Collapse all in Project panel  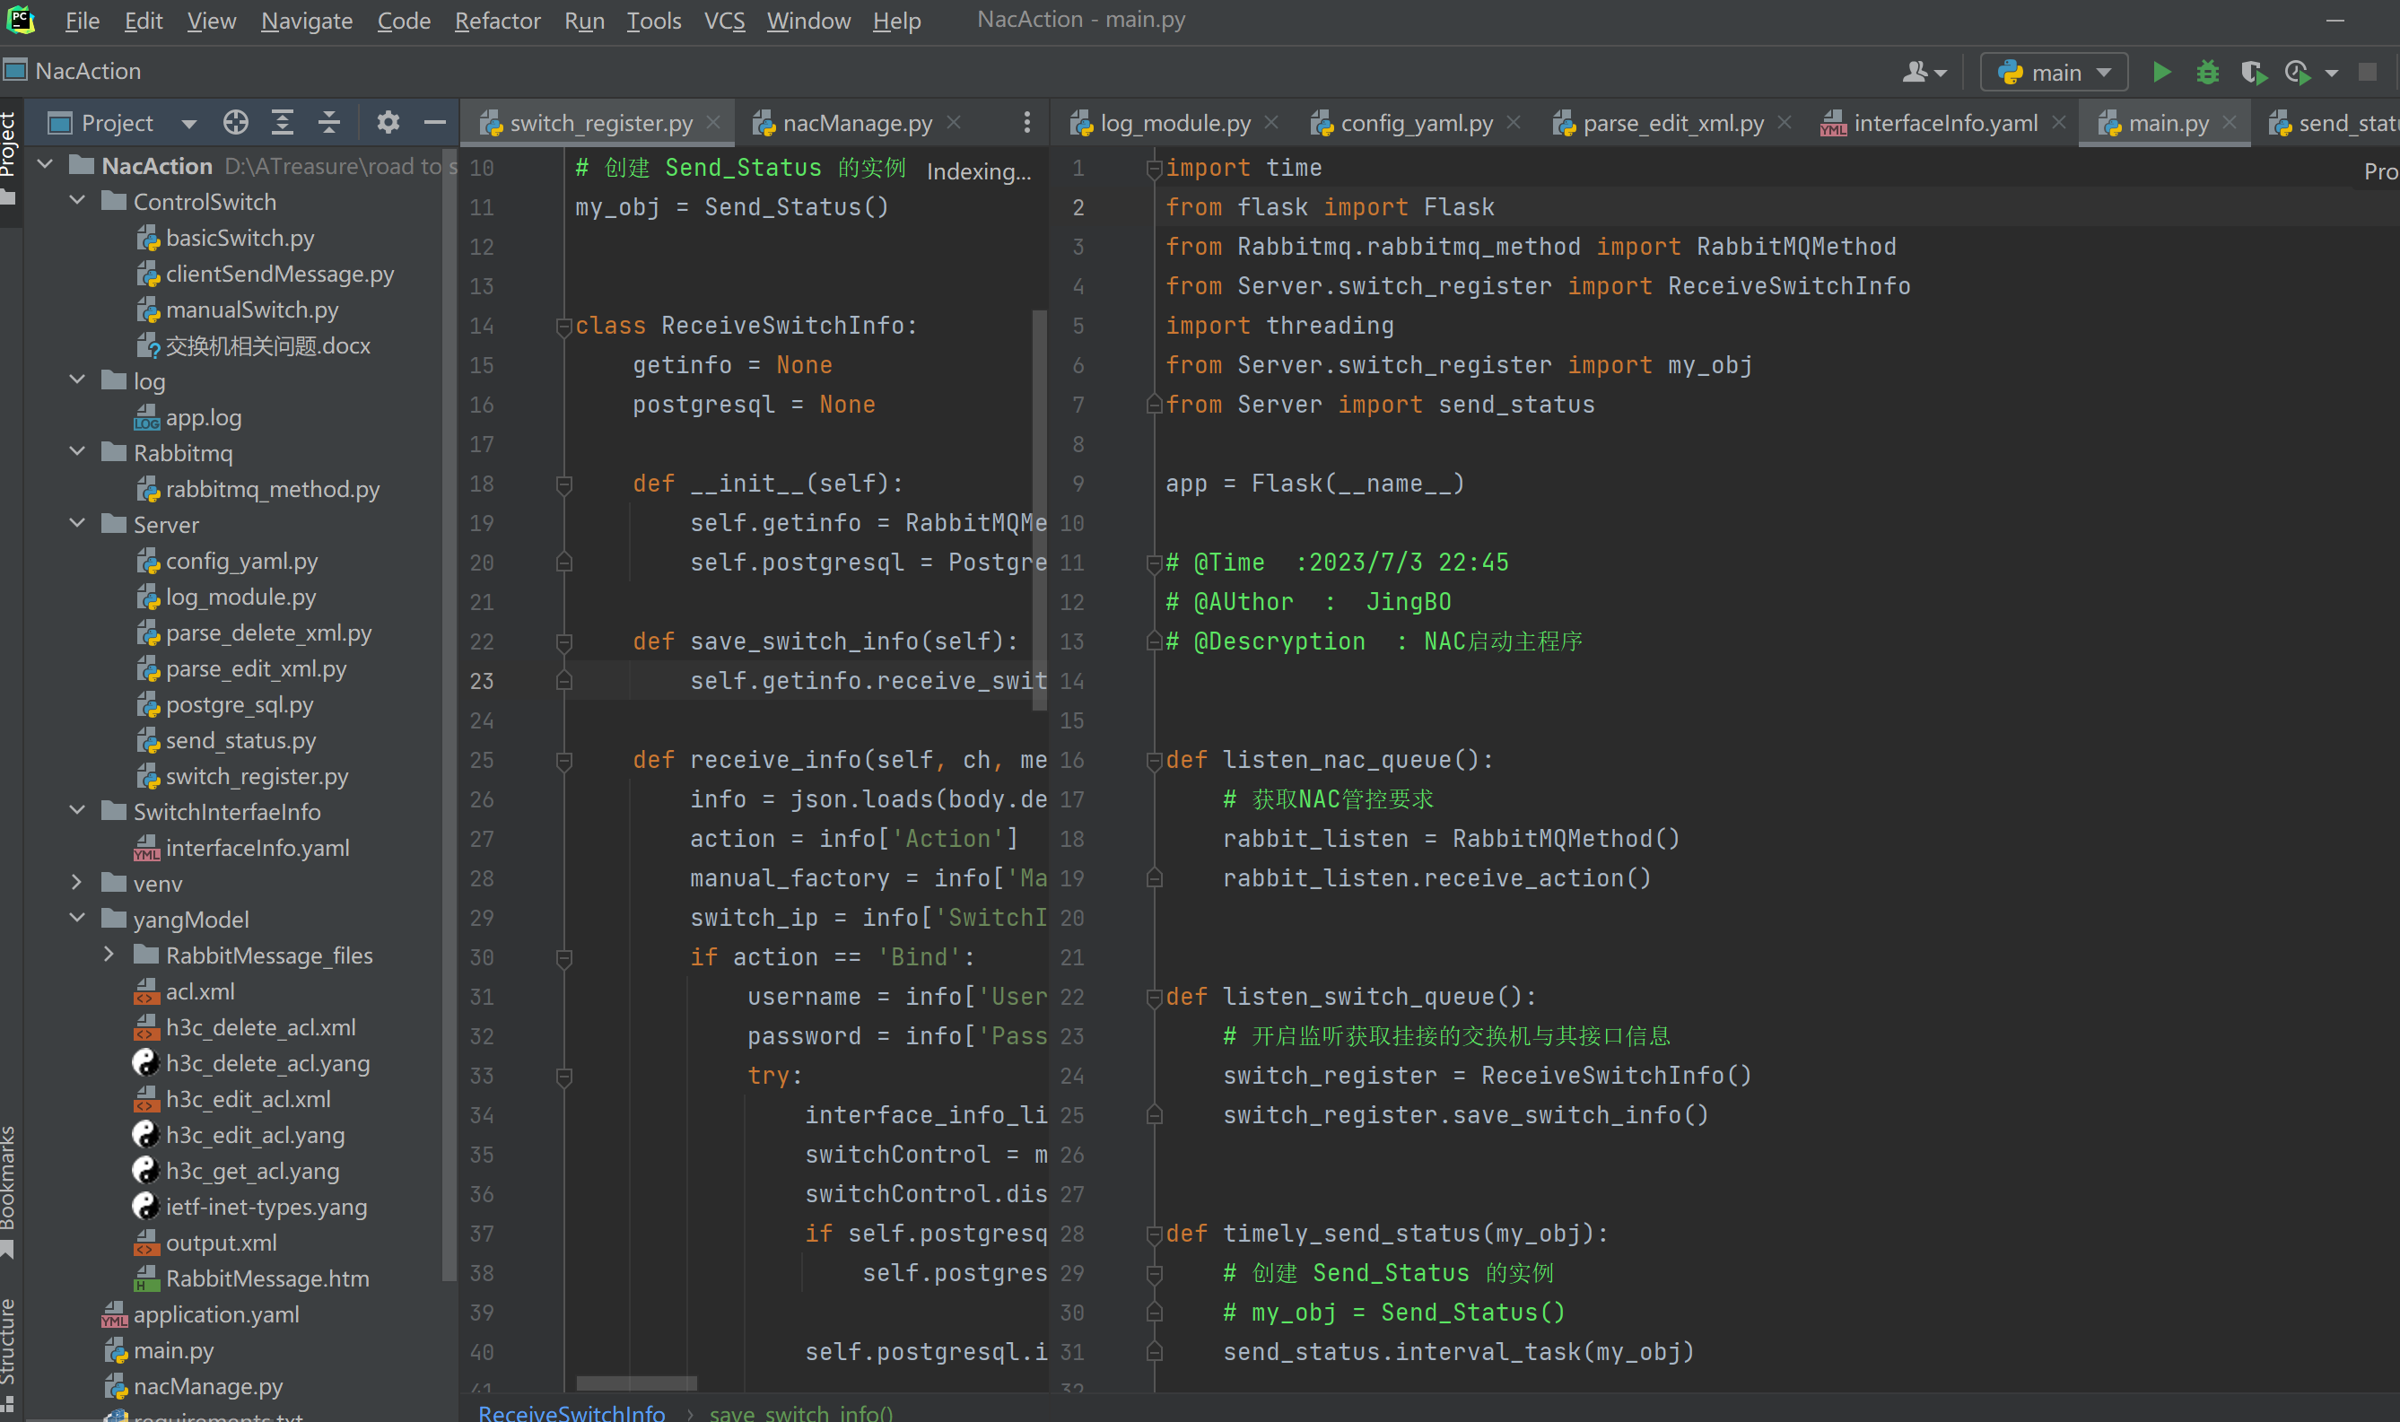(328, 123)
